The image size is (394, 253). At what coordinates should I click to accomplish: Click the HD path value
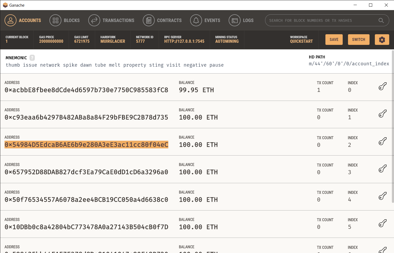pyautogui.click(x=349, y=64)
